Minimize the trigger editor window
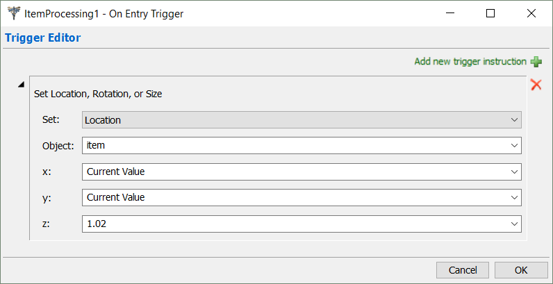This screenshot has height=284, width=553. click(x=449, y=13)
